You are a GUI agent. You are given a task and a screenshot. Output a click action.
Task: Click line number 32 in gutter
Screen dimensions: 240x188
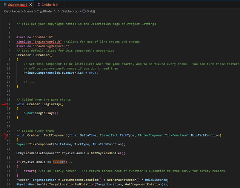pyautogui.click(x=9, y=162)
